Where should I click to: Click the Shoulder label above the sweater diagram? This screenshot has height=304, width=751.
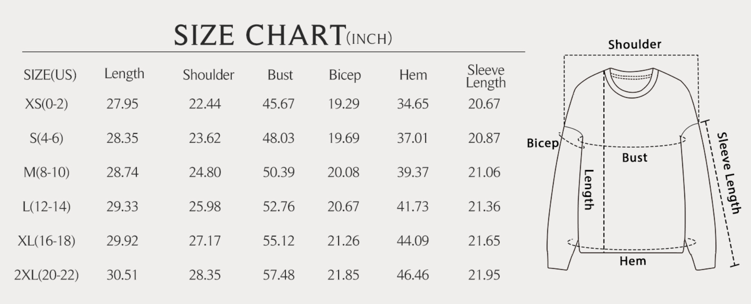pos(634,45)
